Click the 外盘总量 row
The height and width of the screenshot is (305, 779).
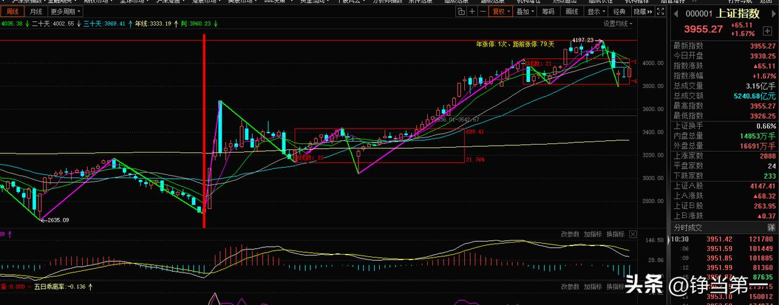(x=724, y=146)
